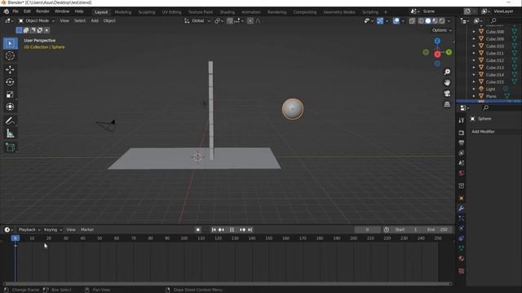Open the viewport shading options dropdown

pyautogui.click(x=449, y=21)
